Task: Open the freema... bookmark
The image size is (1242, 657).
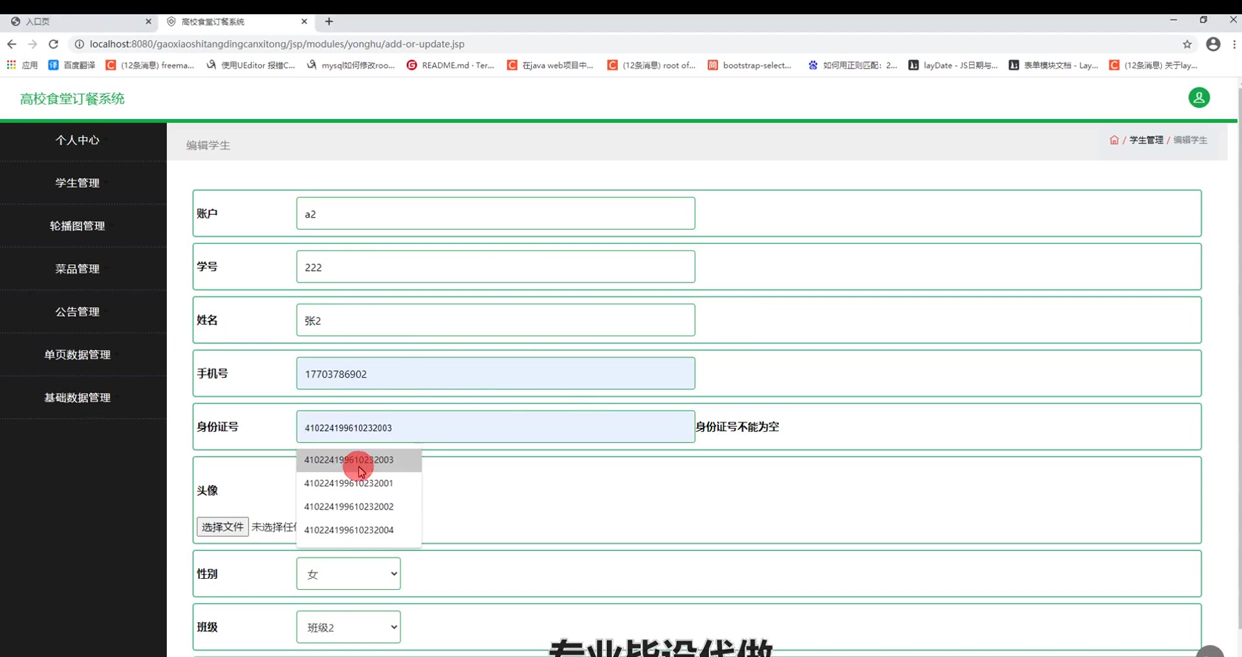Action: [x=150, y=65]
